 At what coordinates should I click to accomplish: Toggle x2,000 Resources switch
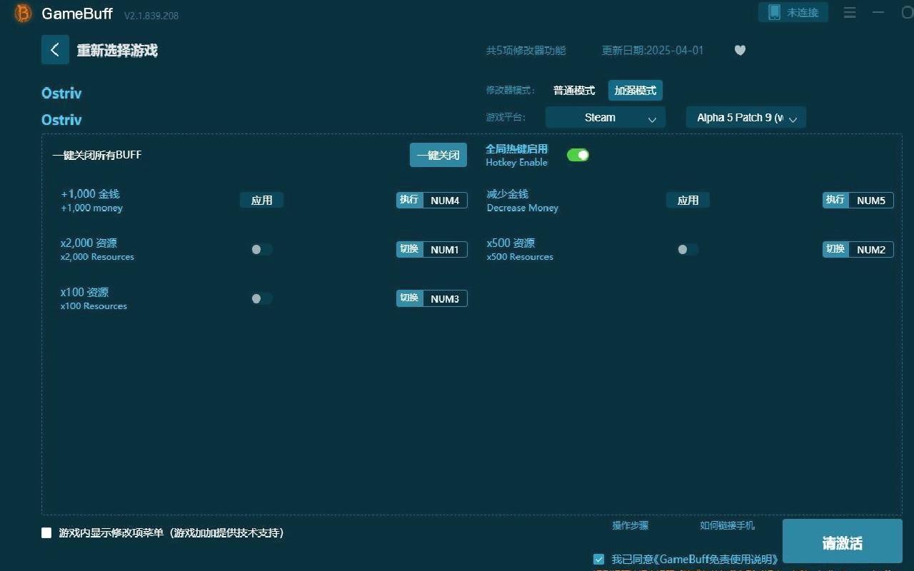[261, 249]
